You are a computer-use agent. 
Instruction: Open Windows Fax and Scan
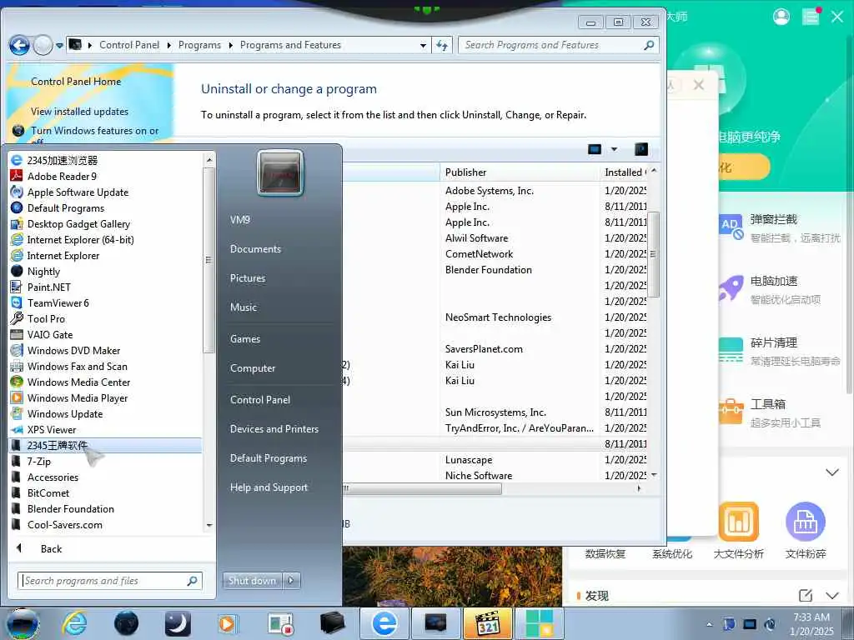[78, 367]
